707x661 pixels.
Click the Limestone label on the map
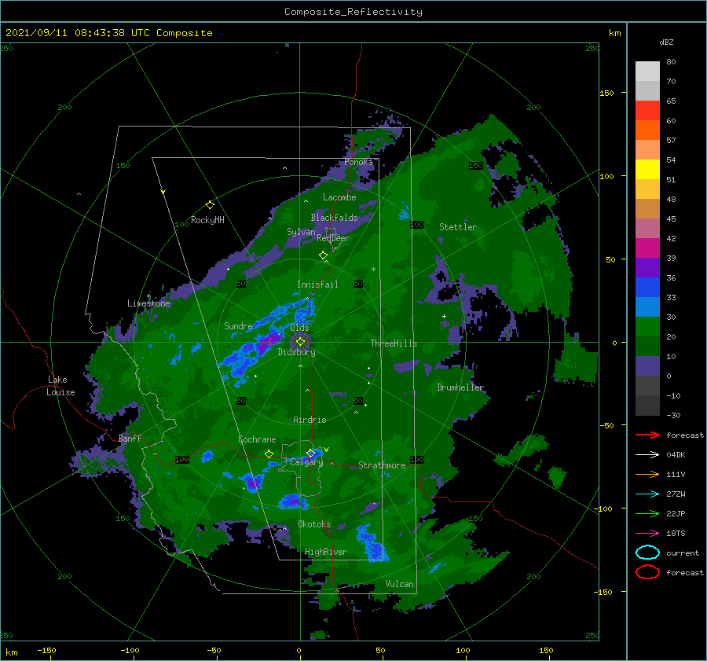point(148,303)
